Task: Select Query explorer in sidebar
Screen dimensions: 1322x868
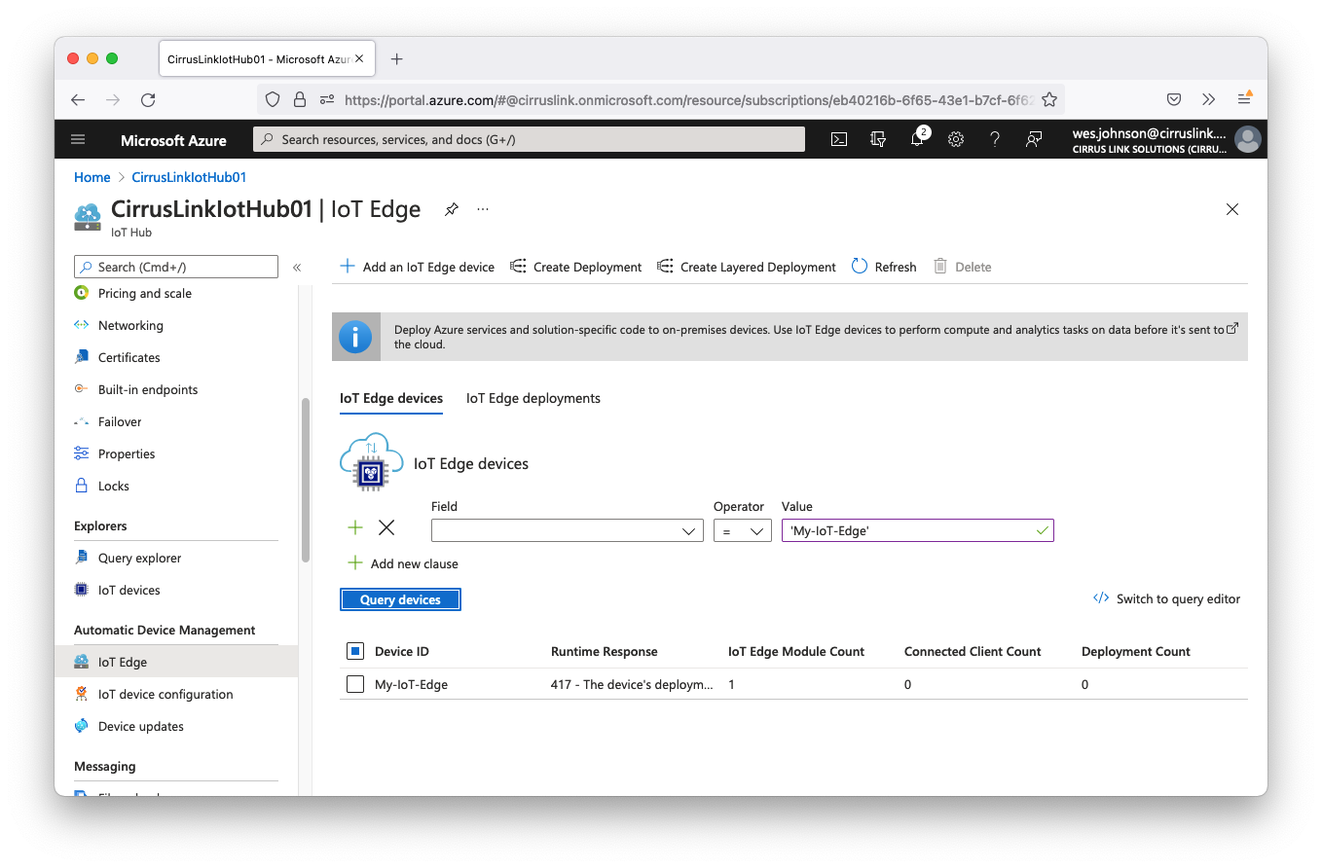Action: tap(139, 558)
